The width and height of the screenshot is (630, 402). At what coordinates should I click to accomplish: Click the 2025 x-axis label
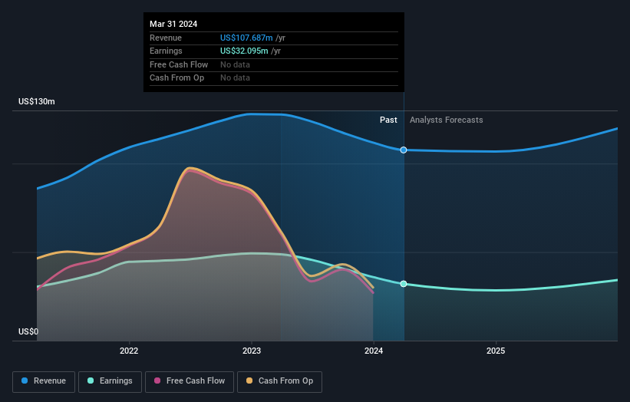click(496, 351)
